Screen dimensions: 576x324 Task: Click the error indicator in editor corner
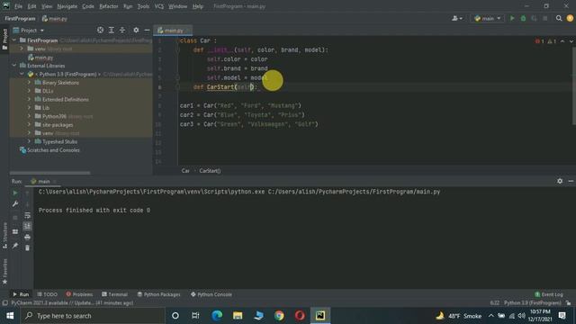540,41
